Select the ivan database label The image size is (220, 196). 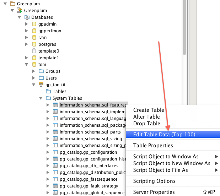tap(42, 37)
